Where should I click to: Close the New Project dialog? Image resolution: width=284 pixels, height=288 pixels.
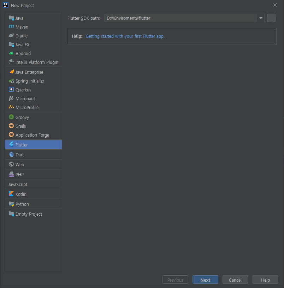pos(275,5)
